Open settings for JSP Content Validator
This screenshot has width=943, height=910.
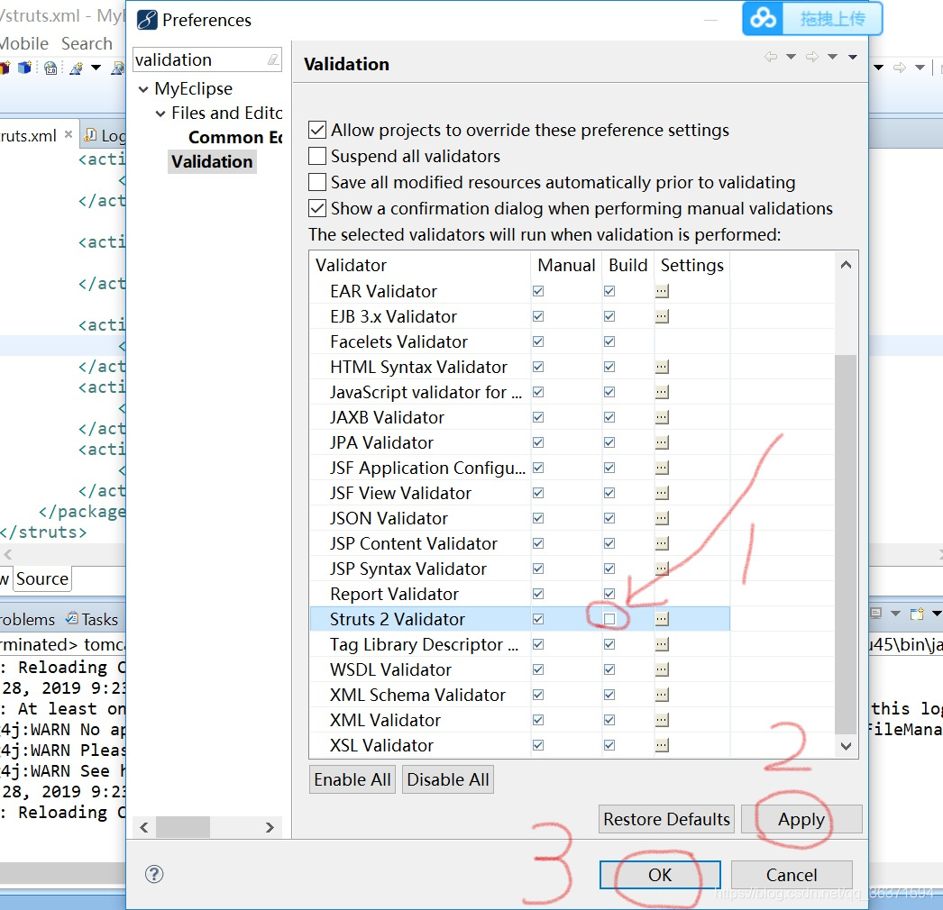point(662,544)
